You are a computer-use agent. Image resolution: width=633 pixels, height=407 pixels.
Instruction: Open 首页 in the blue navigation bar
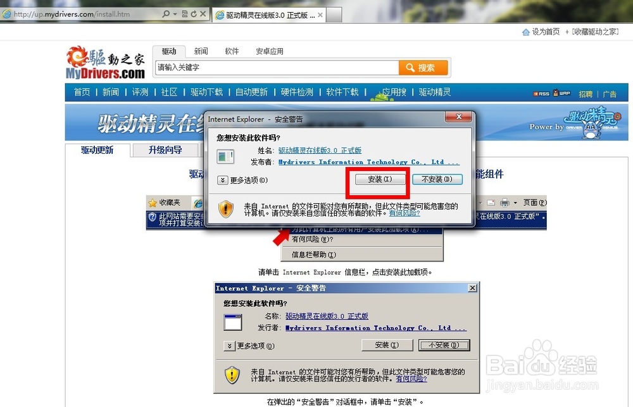(82, 92)
